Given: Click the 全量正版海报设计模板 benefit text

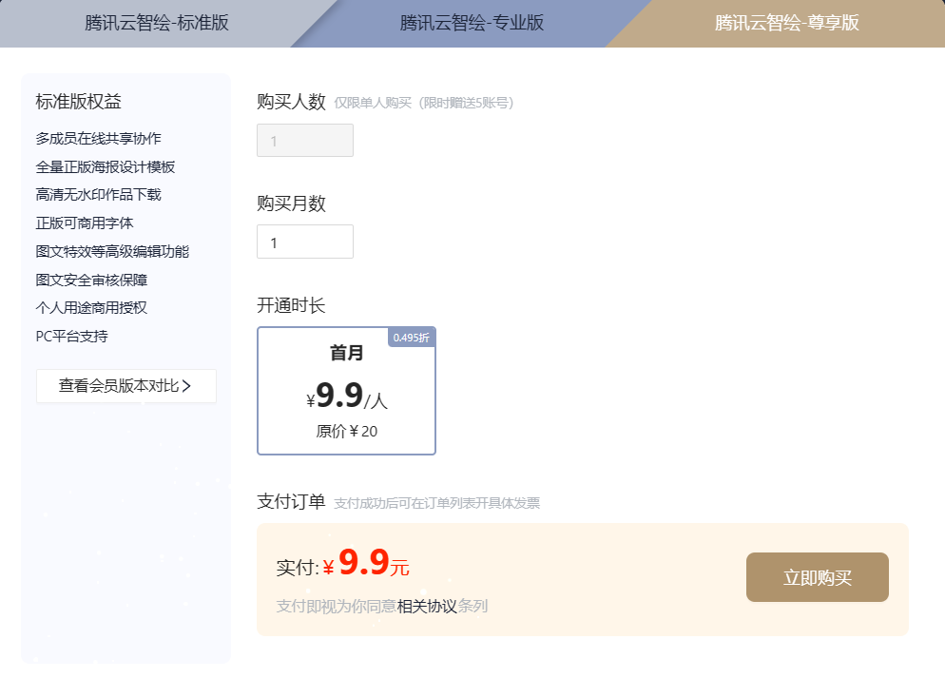Looking at the screenshot, I should coord(106,167).
